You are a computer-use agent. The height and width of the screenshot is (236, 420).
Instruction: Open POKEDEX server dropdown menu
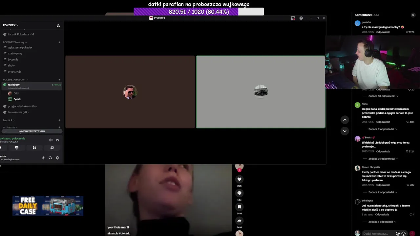tap(10, 25)
